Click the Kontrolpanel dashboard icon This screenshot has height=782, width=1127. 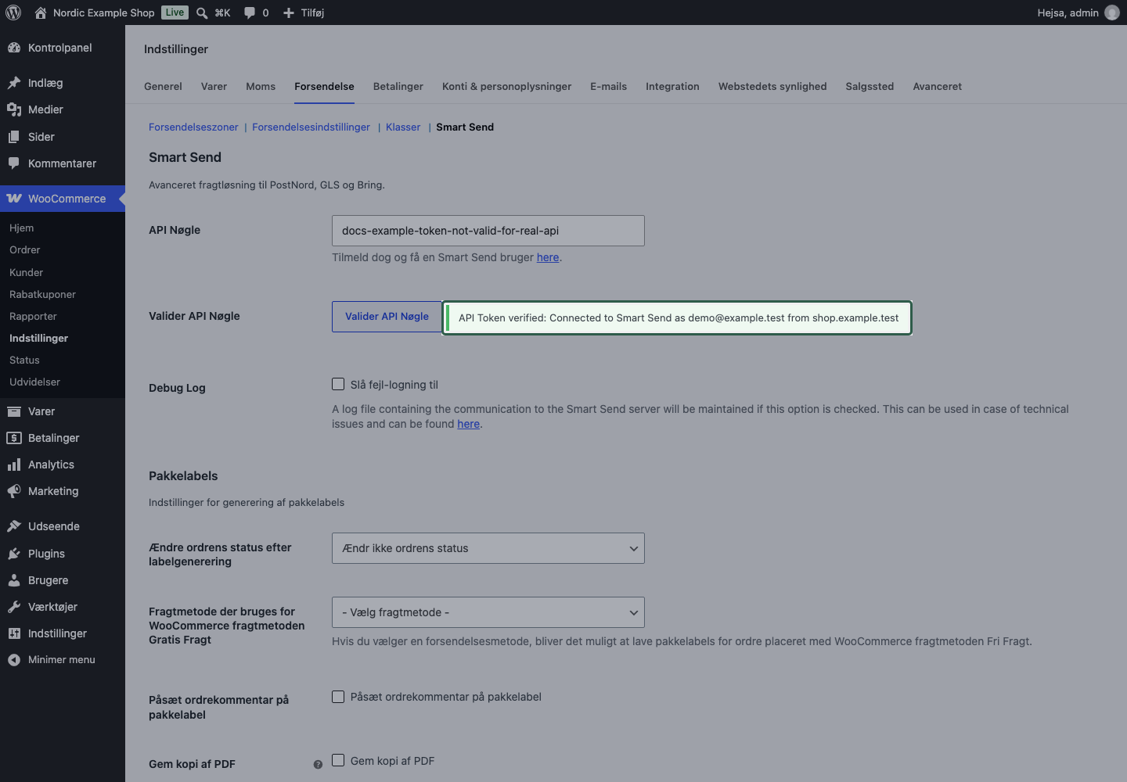14,48
